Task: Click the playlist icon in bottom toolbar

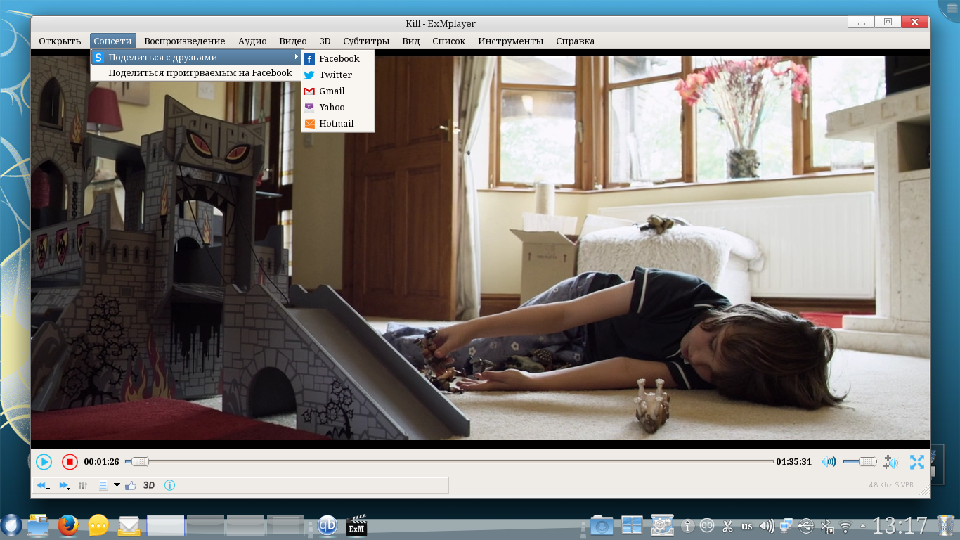Action: pos(103,485)
